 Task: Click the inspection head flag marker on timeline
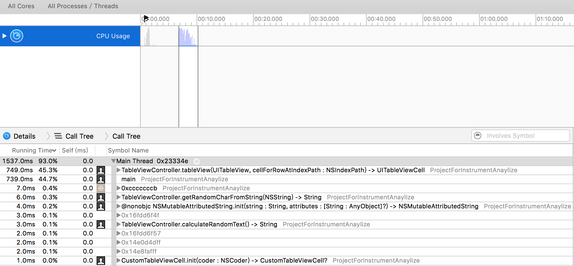146,19
